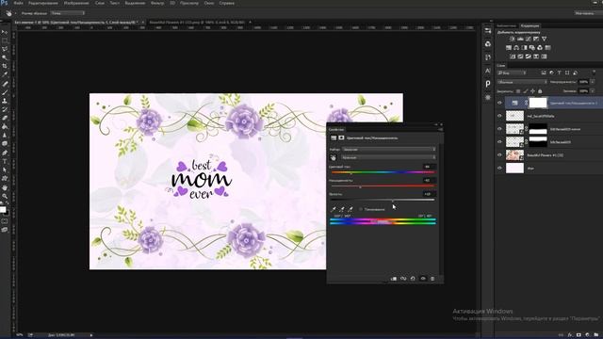Screen dimensions: 603x339
Task: Enable the Colorize (Тонирование) checkbox
Action: (x=361, y=209)
